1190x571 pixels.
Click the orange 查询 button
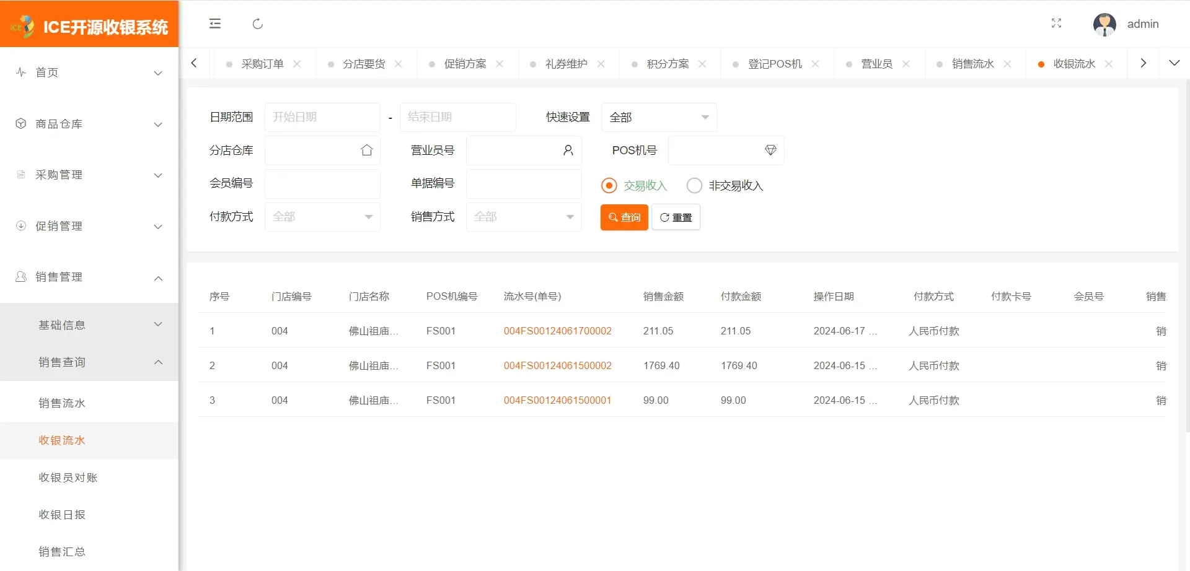[624, 217]
